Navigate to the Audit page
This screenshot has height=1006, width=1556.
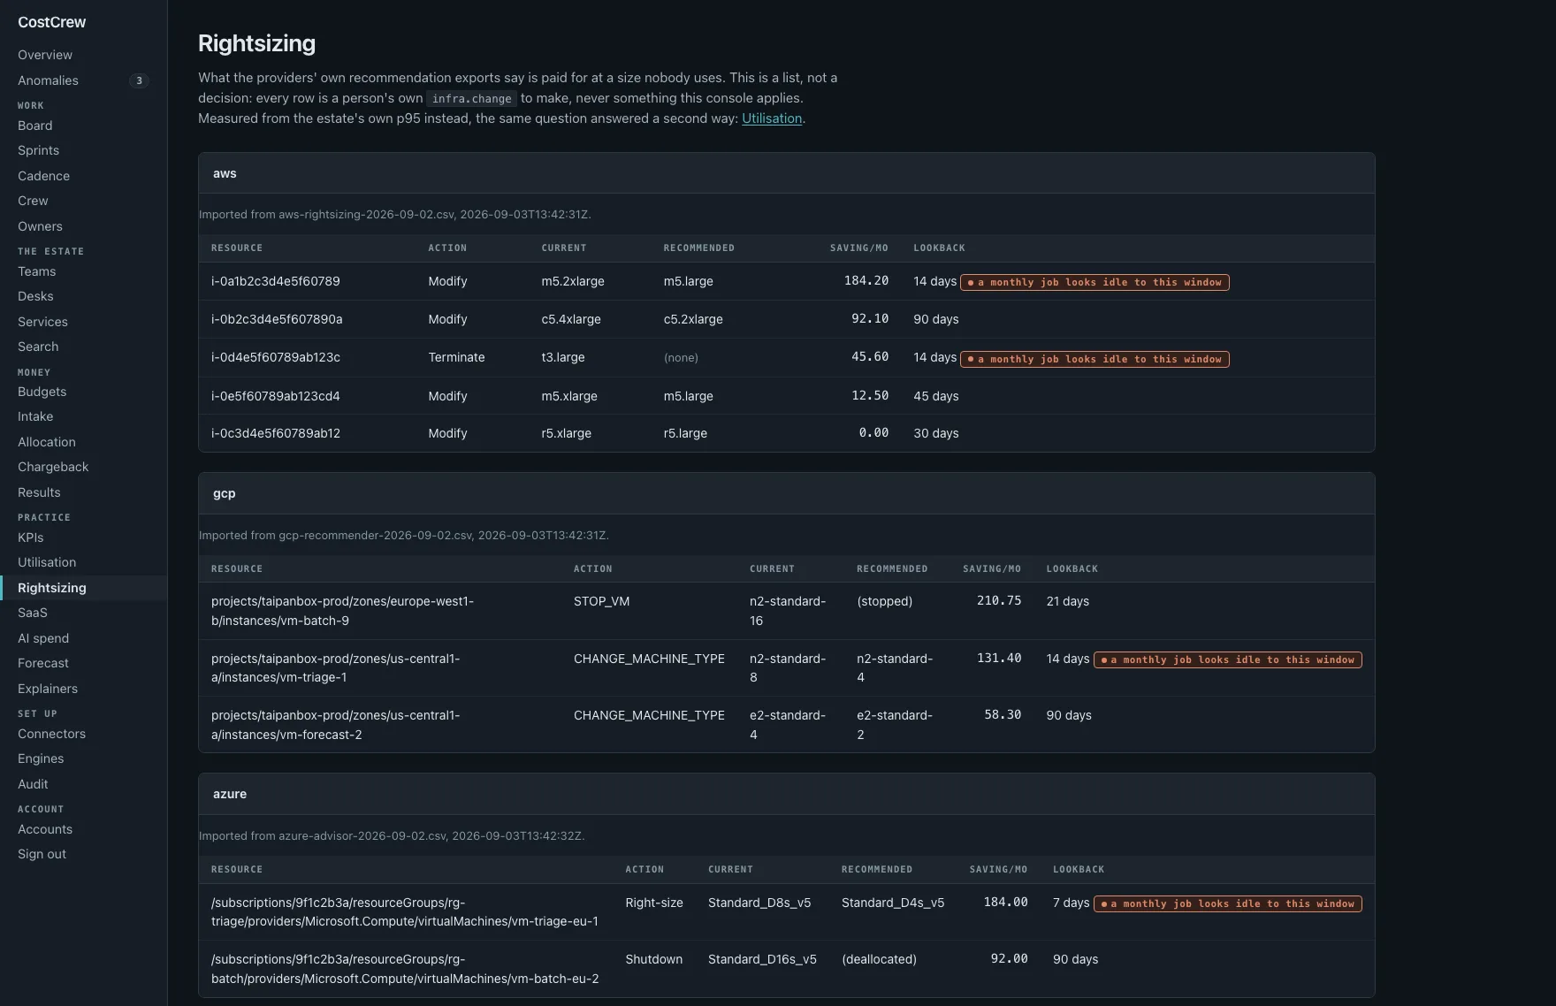[x=33, y=784]
